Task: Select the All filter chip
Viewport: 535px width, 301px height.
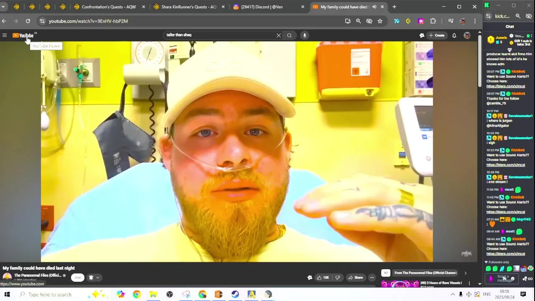Action: click(385, 273)
